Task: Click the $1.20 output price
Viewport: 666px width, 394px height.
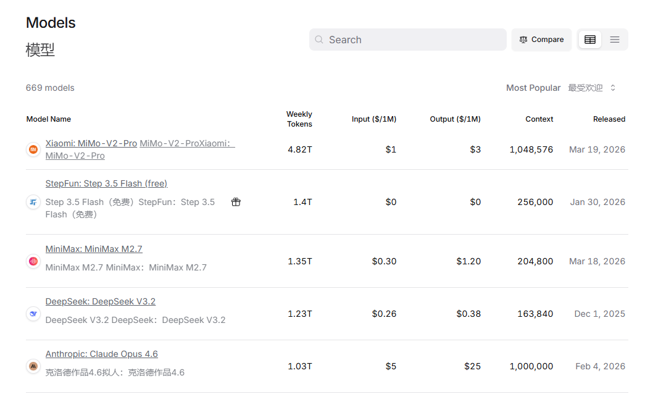Action: (468, 261)
